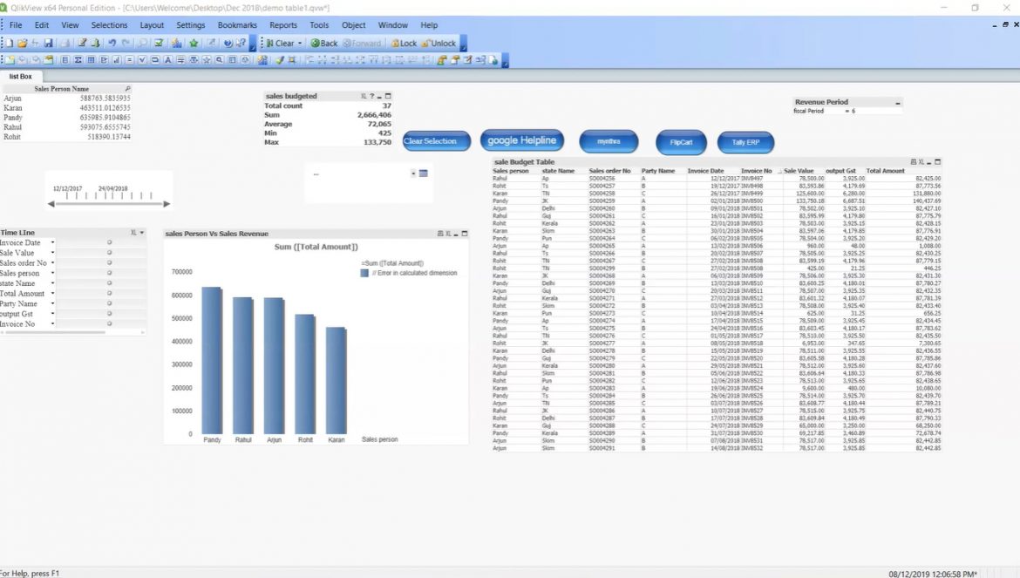The height and width of the screenshot is (578, 1020).
Task: Select the Sale Value radio in Time Line
Action: [109, 253]
